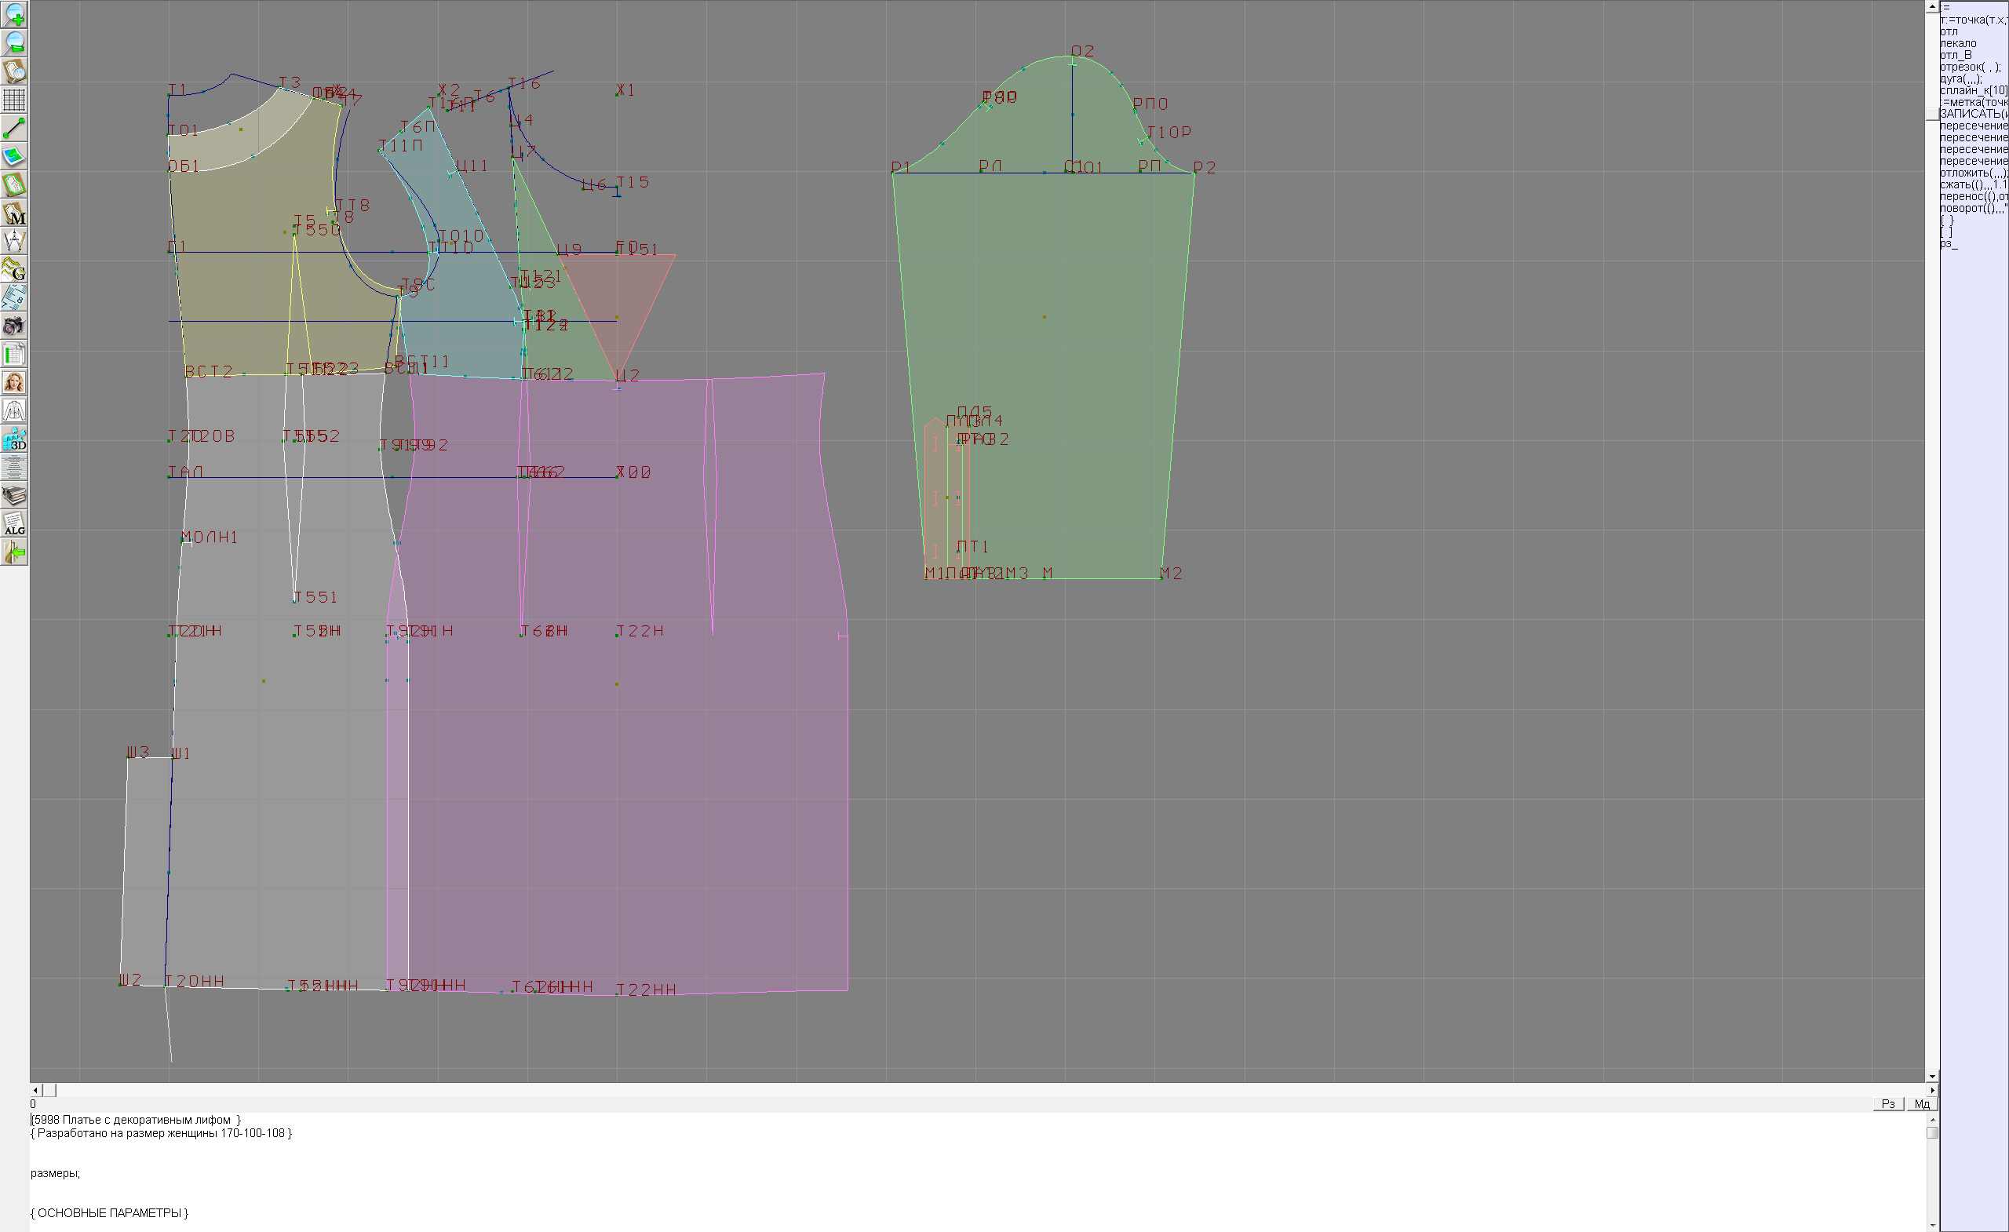Click the horizontal scrollbar left arrow

click(x=35, y=1090)
